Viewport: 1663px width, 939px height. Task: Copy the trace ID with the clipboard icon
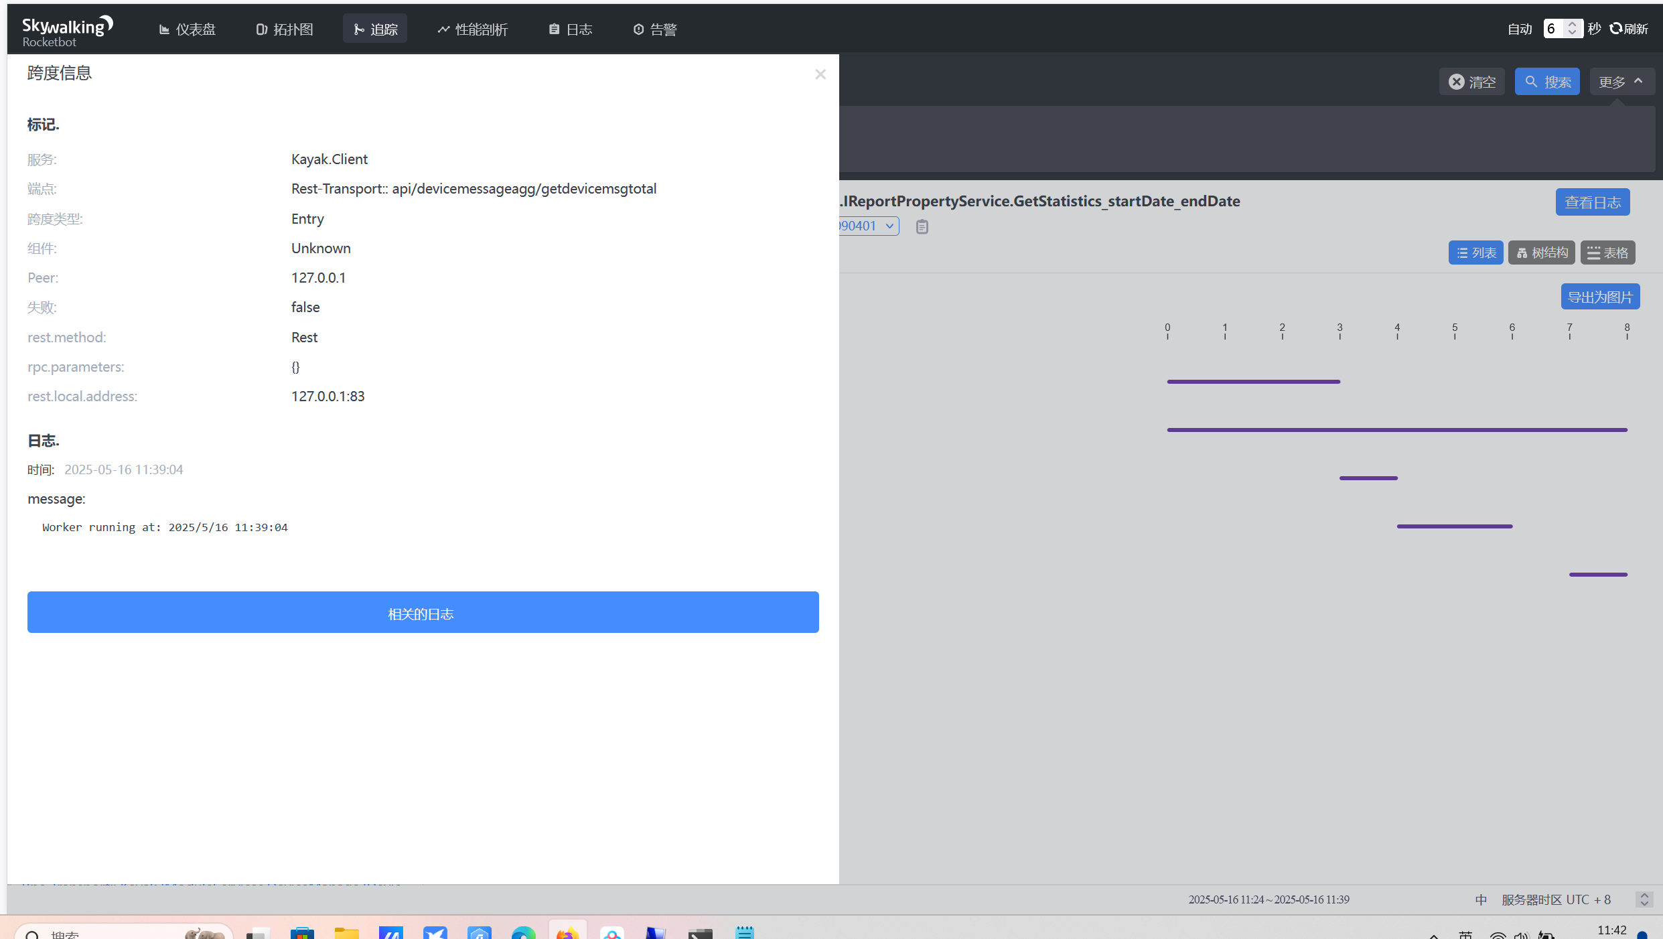pyautogui.click(x=922, y=226)
